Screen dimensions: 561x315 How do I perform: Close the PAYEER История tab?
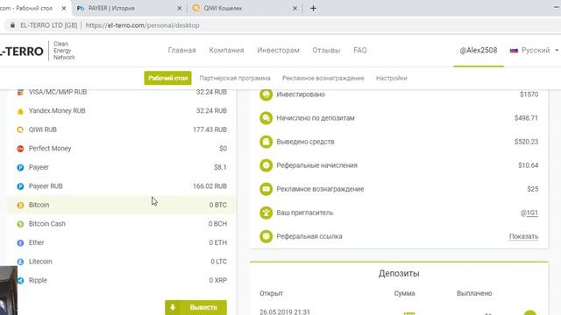[x=179, y=8]
